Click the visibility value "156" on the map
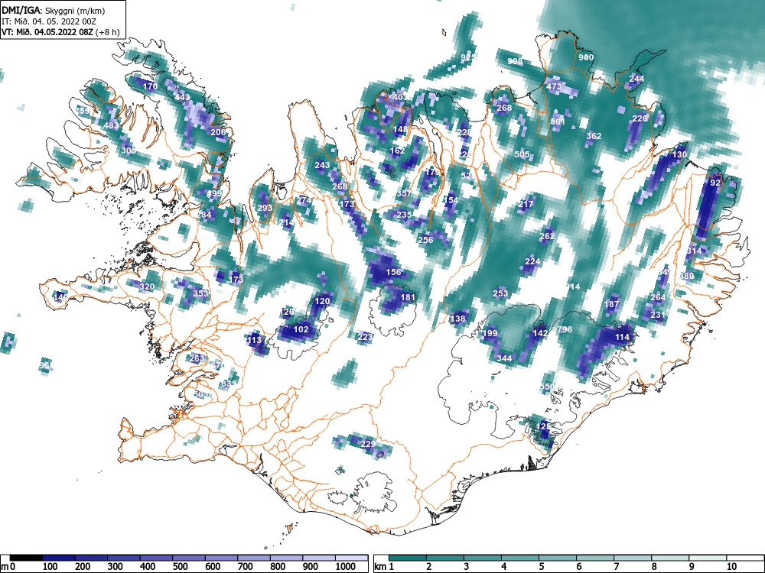765x573 pixels. [393, 273]
